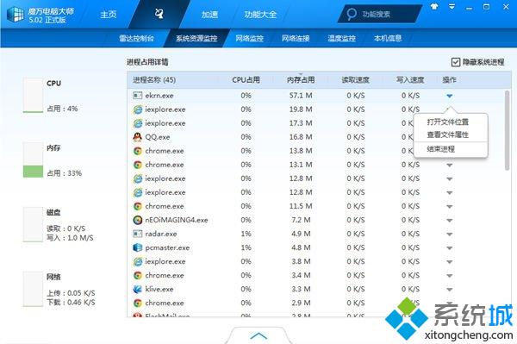Screen dimensions: 517x344
Task: Click the 3.4 M chrome.exe icon
Action: tap(138, 275)
